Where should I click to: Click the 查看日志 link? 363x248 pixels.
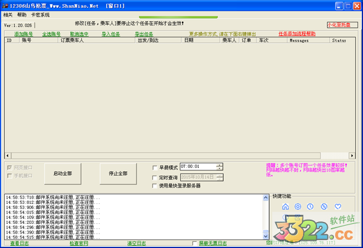tap(19, 243)
